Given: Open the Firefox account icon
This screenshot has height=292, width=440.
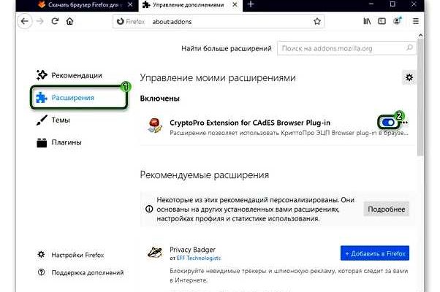Looking at the screenshot, I should (398, 21).
